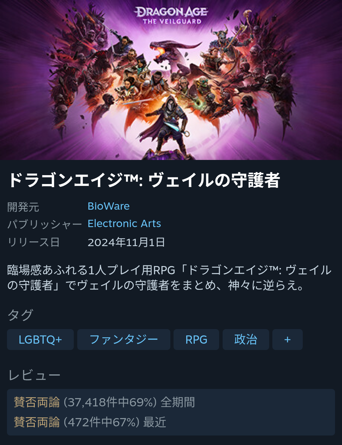The width and height of the screenshot is (342, 445).
Task: Click the Dragon Age Veilguard header artwork
Action: [171, 80]
